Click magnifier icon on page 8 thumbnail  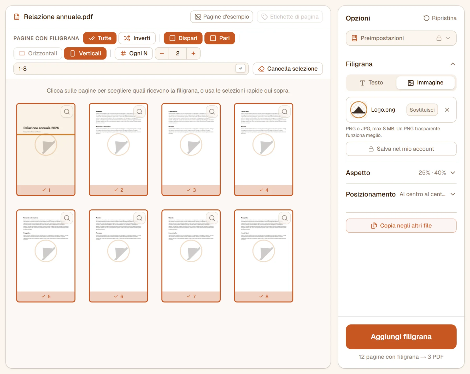tap(285, 218)
